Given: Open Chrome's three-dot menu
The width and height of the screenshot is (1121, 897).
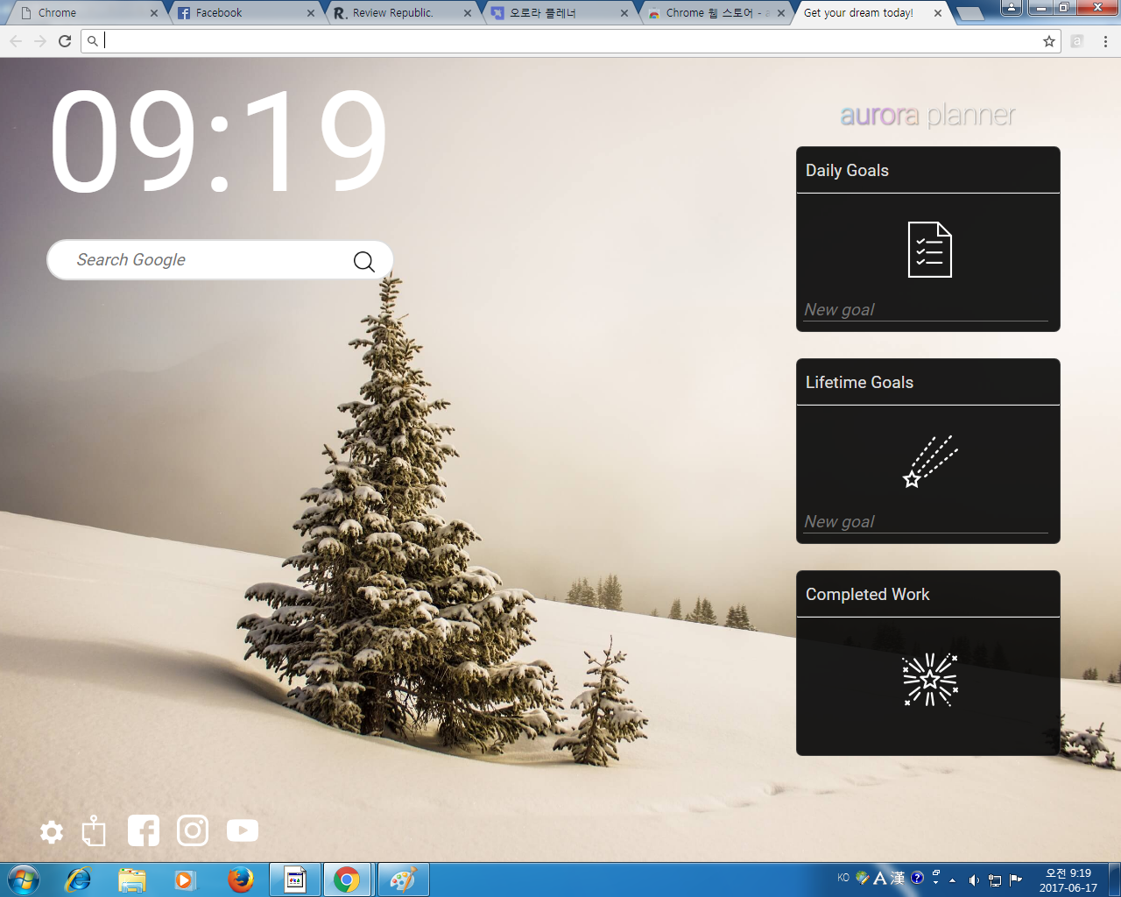Looking at the screenshot, I should 1105,41.
